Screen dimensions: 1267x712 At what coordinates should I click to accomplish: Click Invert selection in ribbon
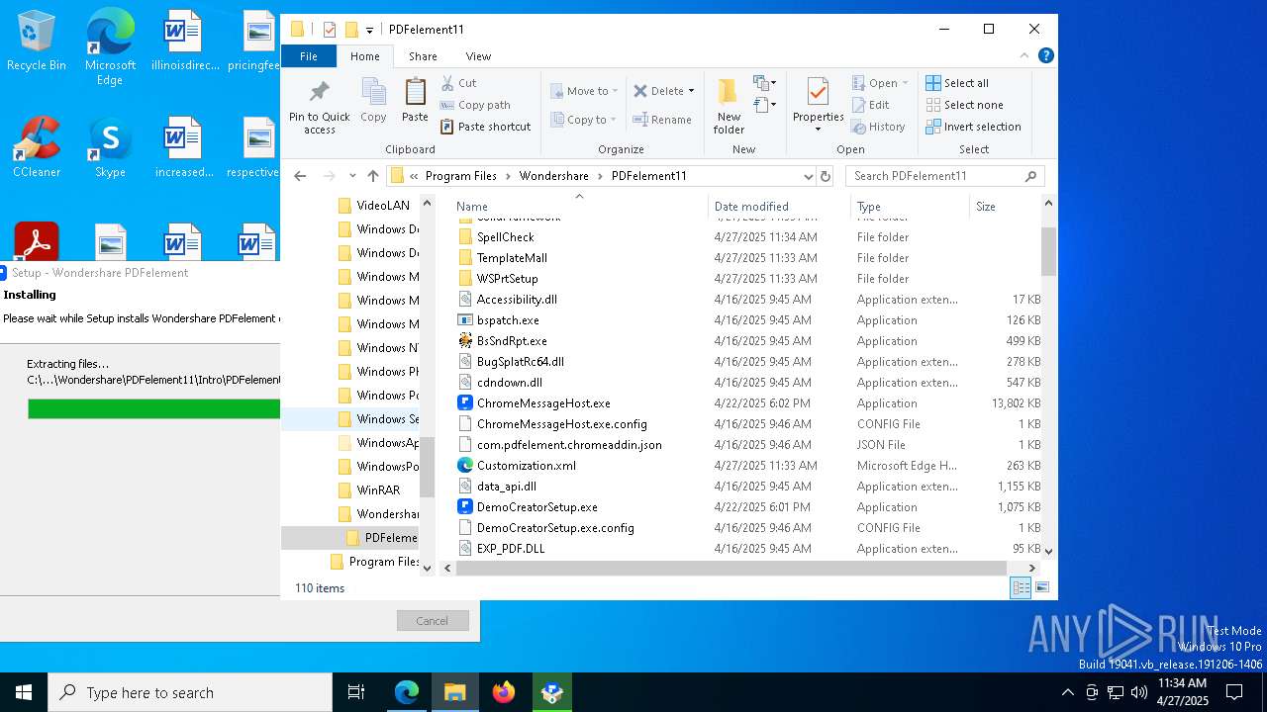click(x=973, y=127)
